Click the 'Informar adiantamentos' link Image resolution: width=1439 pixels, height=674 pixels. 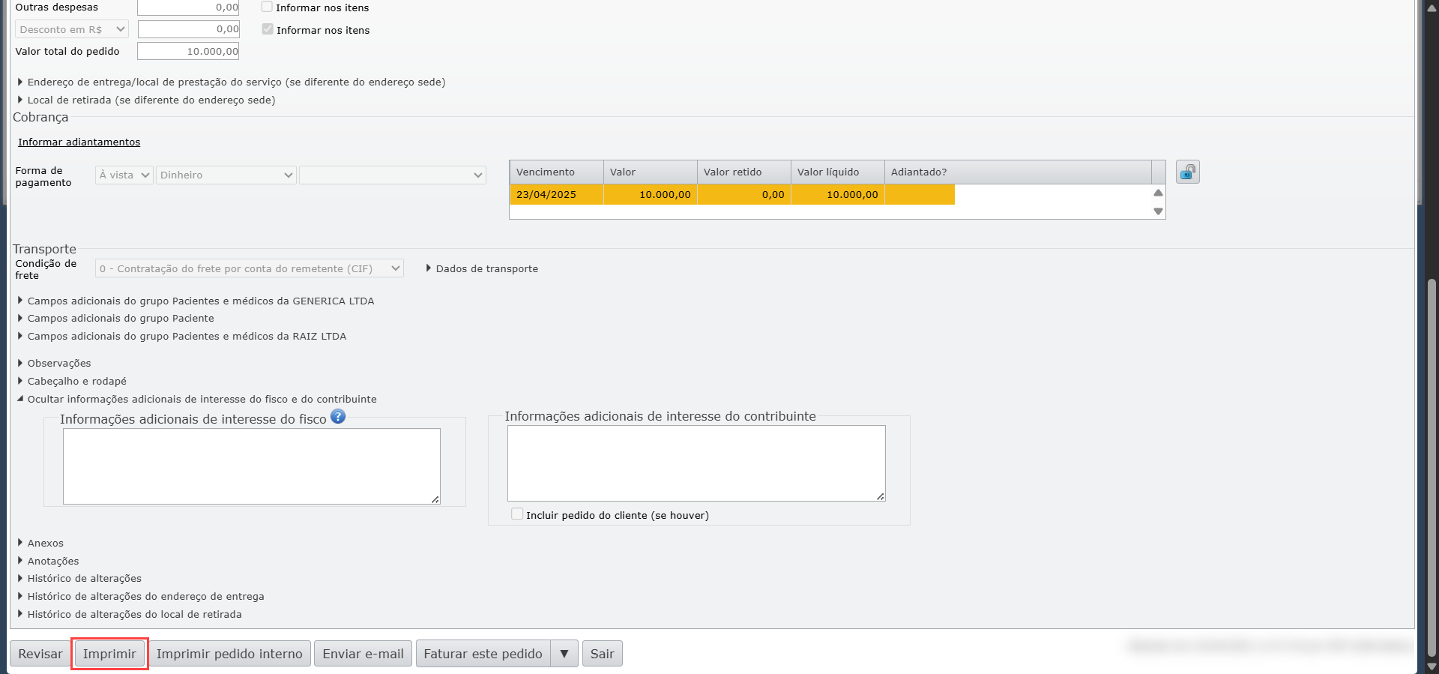pos(79,142)
